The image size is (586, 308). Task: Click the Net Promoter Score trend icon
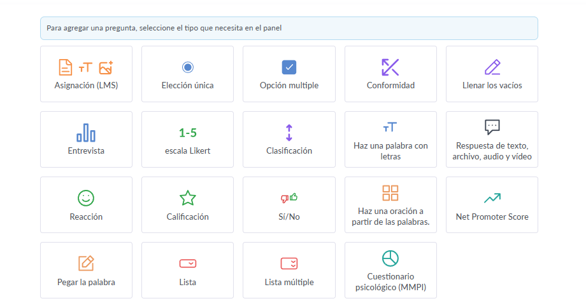pos(492,198)
